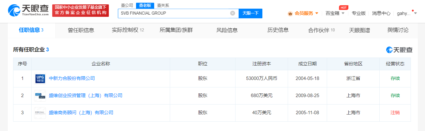This screenshot has width=425, height=131.
Task: Click the red notification dot beside username
Action: coord(413,11)
